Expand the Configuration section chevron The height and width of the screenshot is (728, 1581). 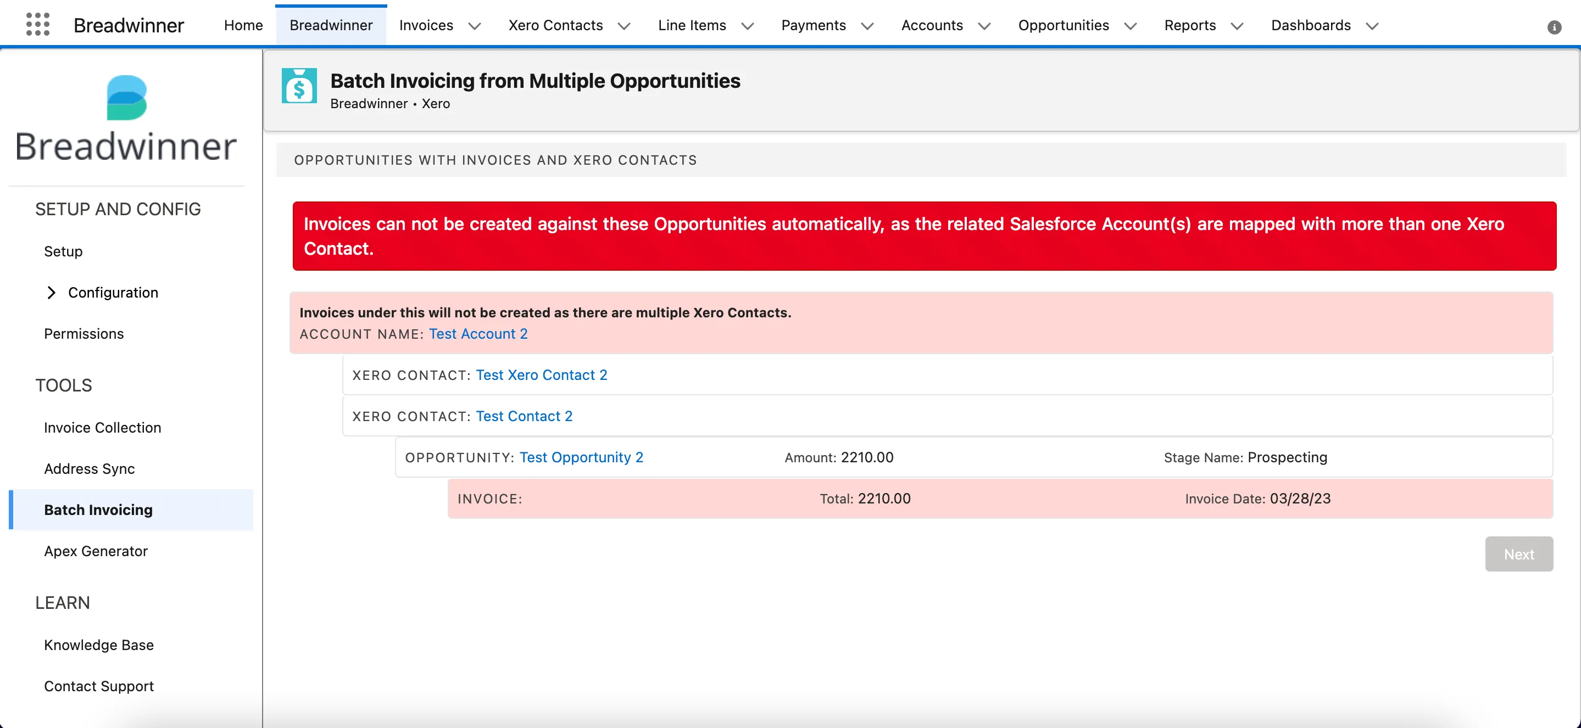coord(52,293)
